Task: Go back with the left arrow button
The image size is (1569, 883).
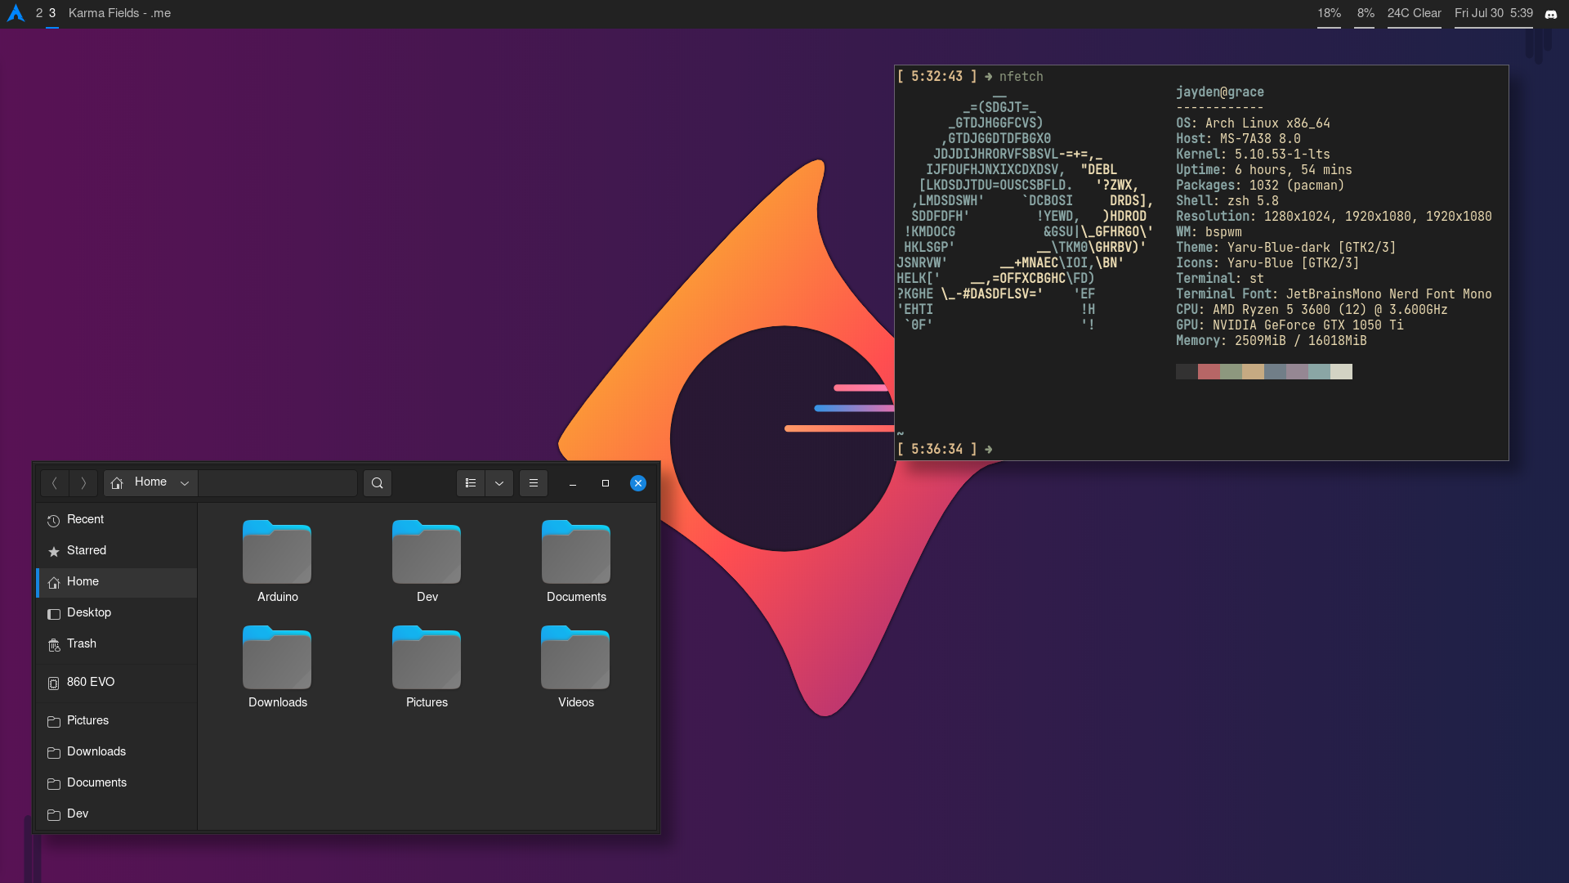Action: (55, 483)
